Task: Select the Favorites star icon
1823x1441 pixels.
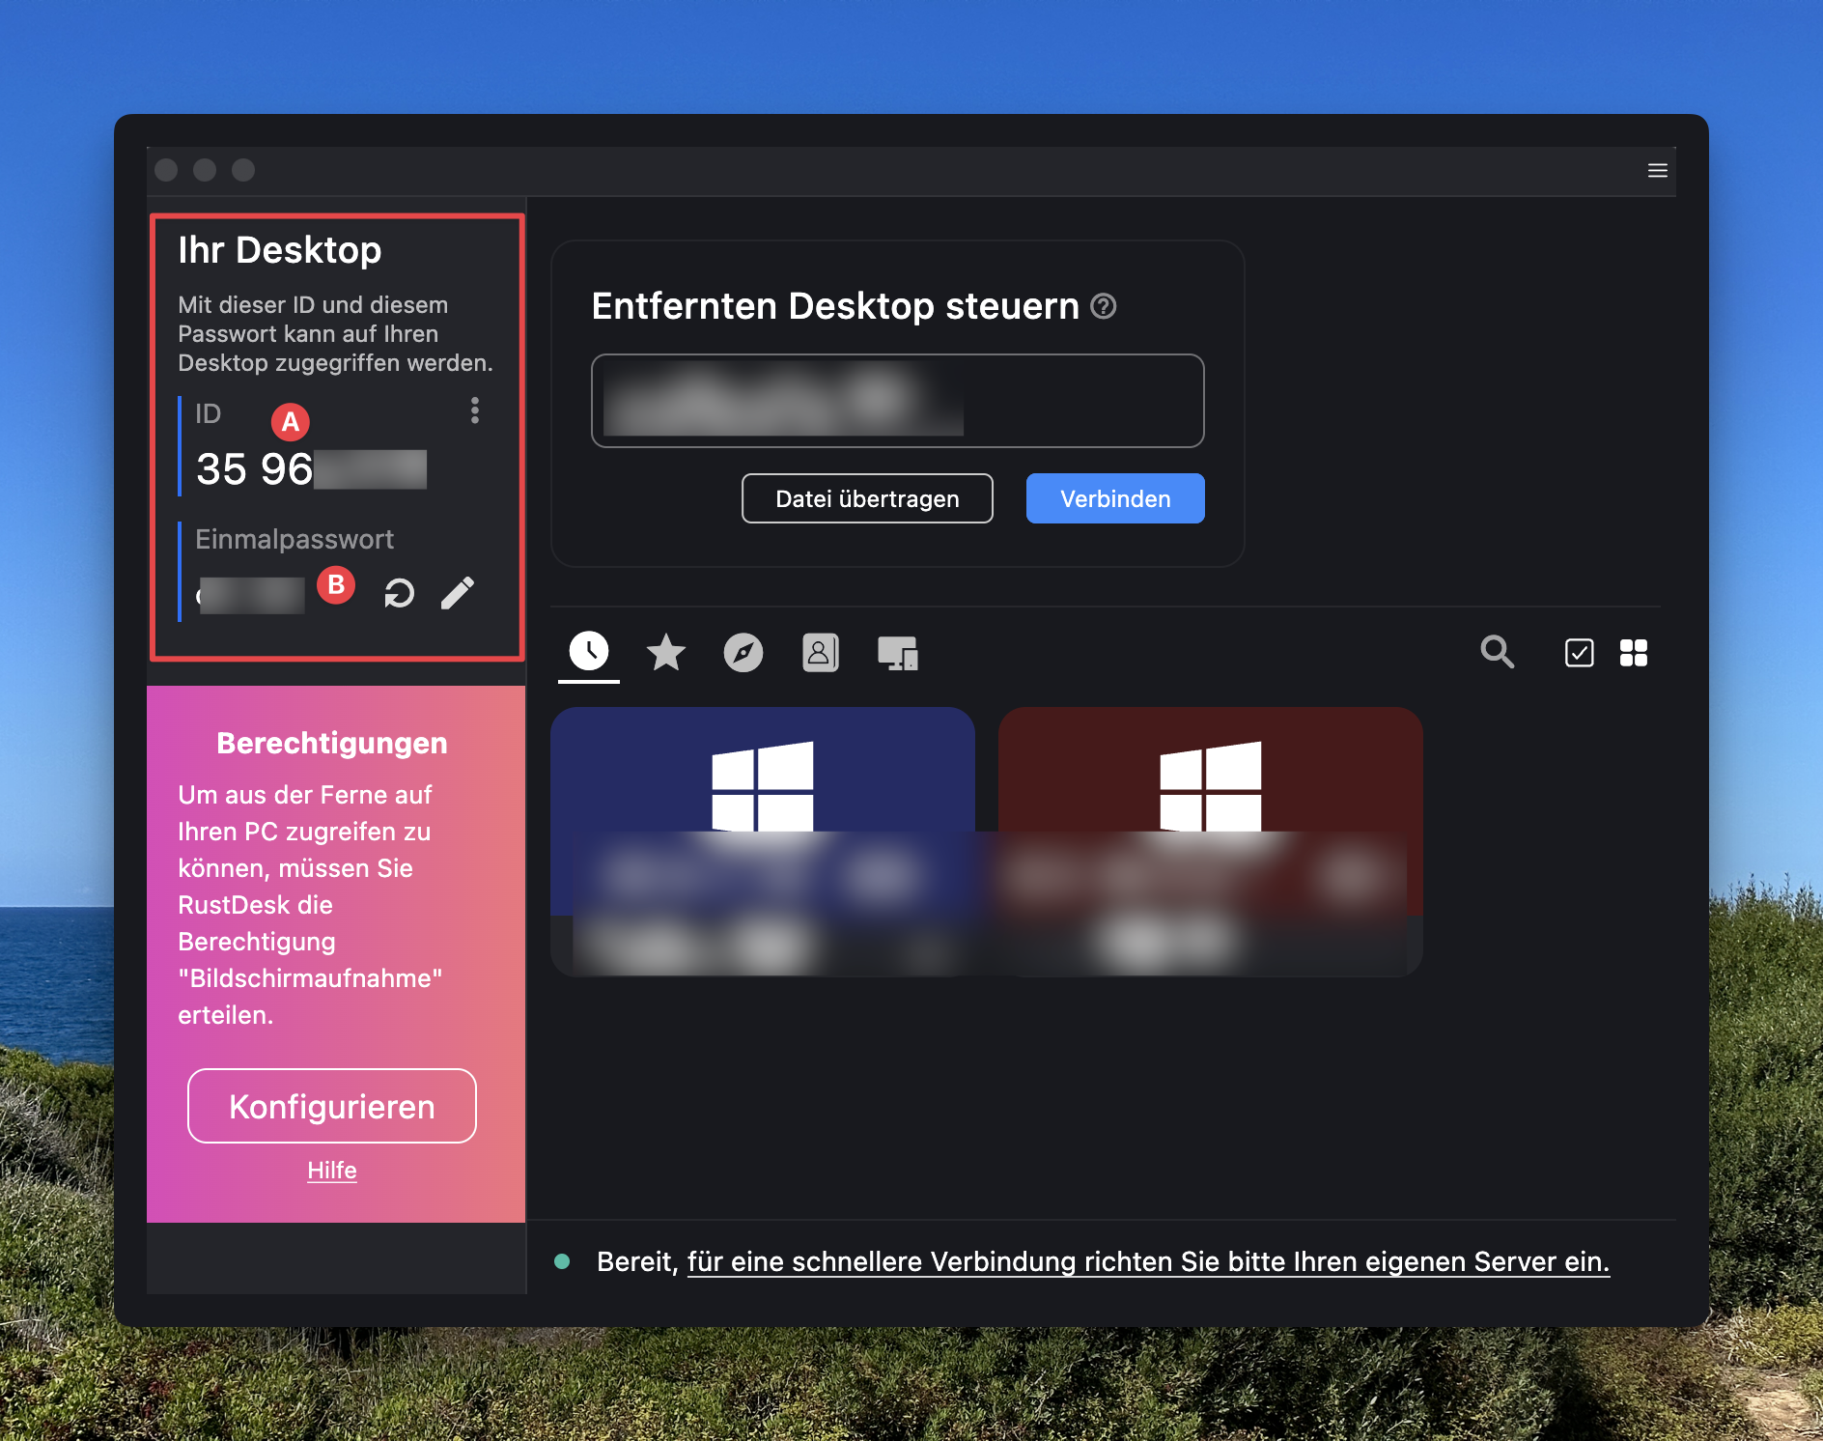Action: coord(665,653)
